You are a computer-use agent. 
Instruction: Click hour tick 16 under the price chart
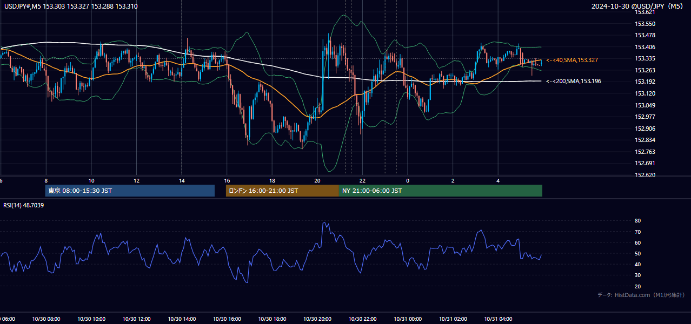(227, 180)
